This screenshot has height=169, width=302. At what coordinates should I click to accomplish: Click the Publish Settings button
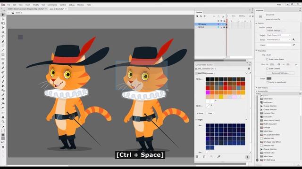276,31
